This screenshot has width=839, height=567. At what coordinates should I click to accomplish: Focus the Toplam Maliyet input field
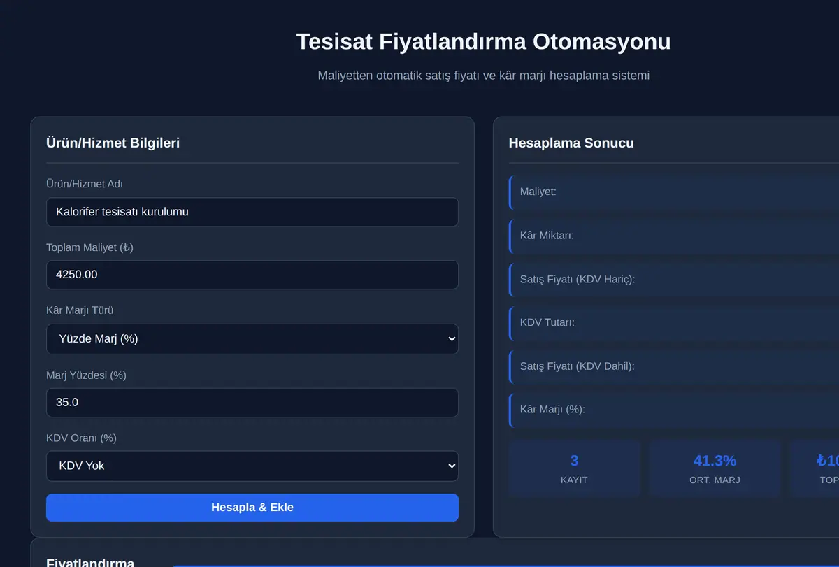(252, 275)
